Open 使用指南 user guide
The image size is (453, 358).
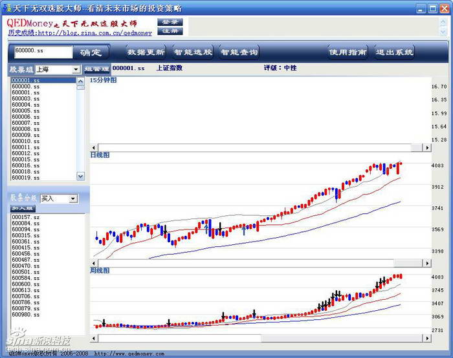click(348, 52)
